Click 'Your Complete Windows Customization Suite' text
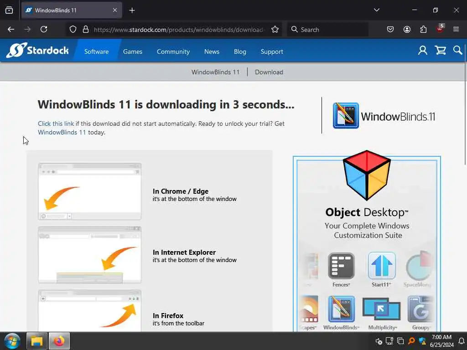 pos(367,230)
